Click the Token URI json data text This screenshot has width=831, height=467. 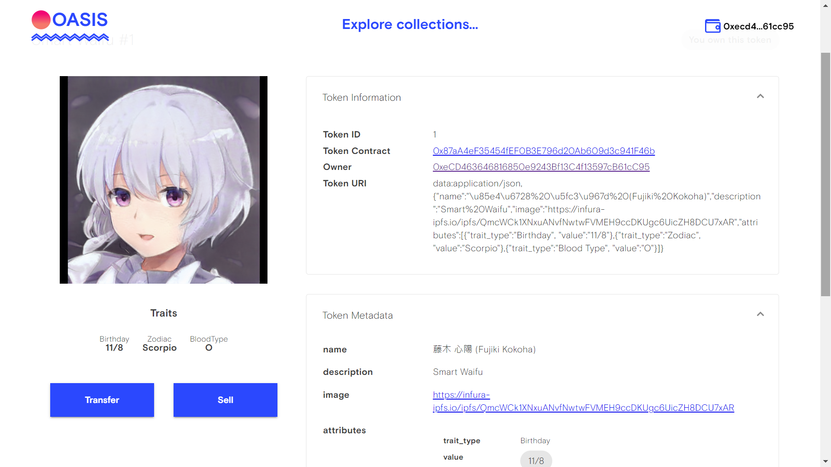(x=597, y=216)
